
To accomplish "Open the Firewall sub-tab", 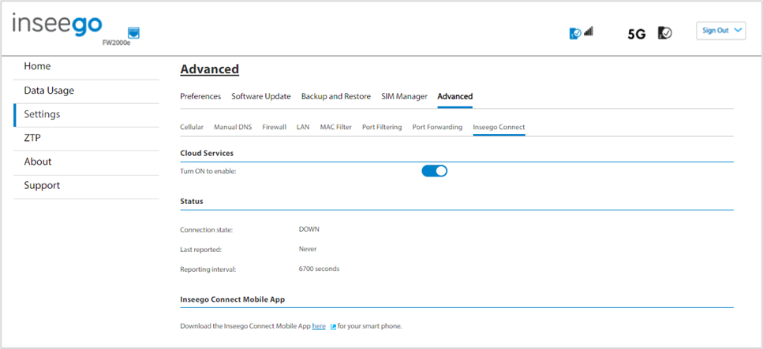I will 274,127.
